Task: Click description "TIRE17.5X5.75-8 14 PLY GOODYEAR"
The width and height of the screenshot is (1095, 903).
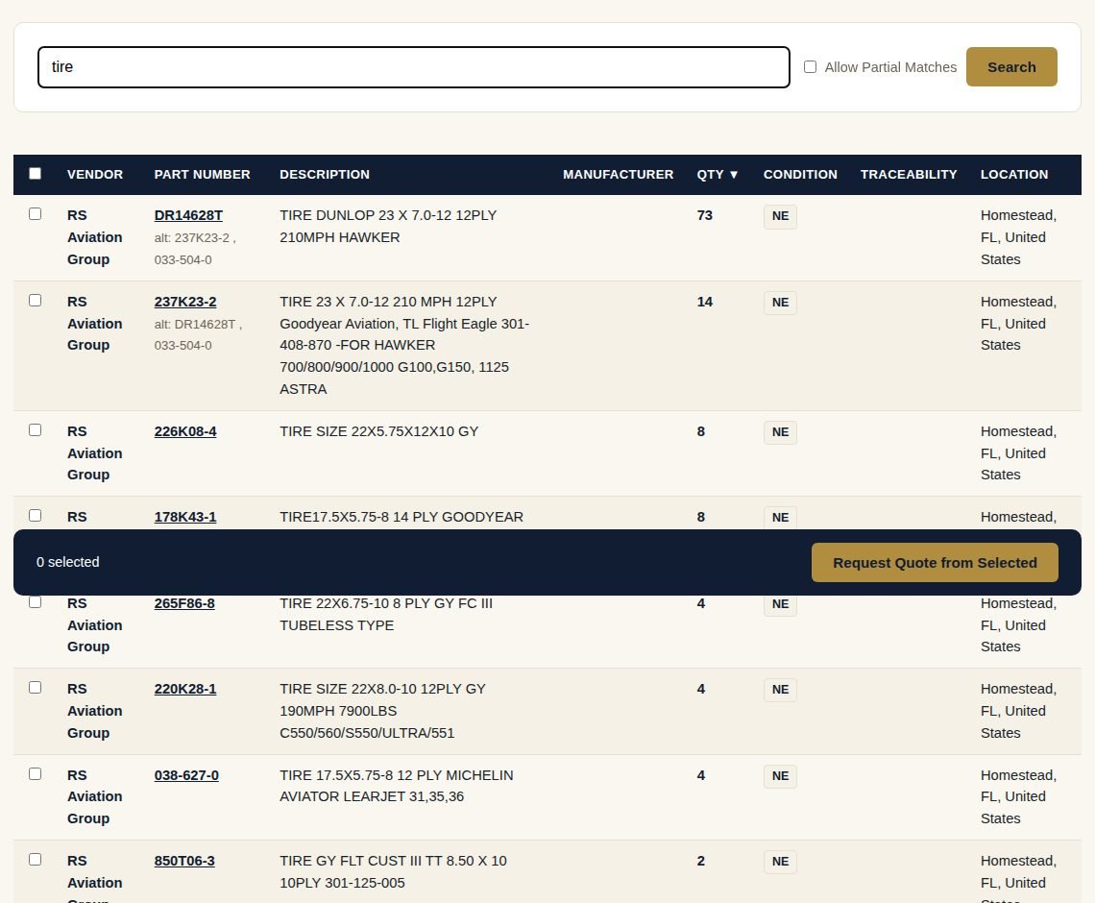Action: [401, 518]
